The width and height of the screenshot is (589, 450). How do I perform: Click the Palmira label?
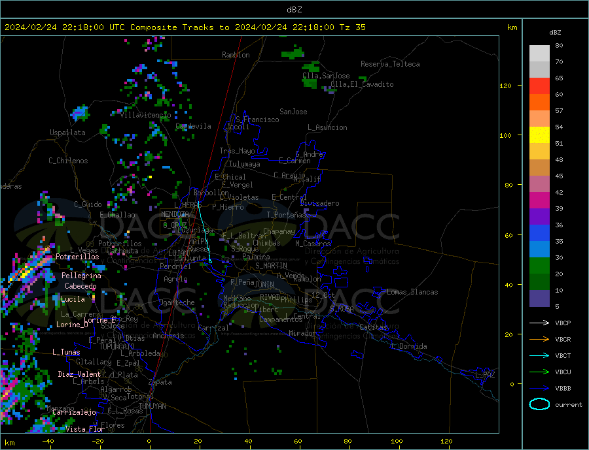tap(256, 257)
